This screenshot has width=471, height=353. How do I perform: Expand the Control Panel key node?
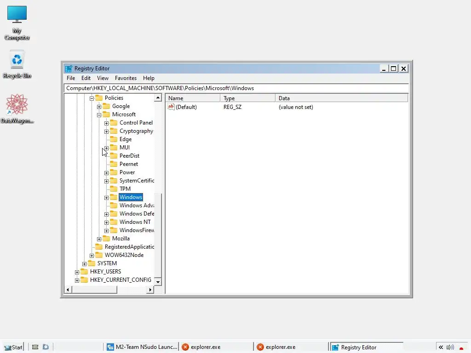click(106, 123)
